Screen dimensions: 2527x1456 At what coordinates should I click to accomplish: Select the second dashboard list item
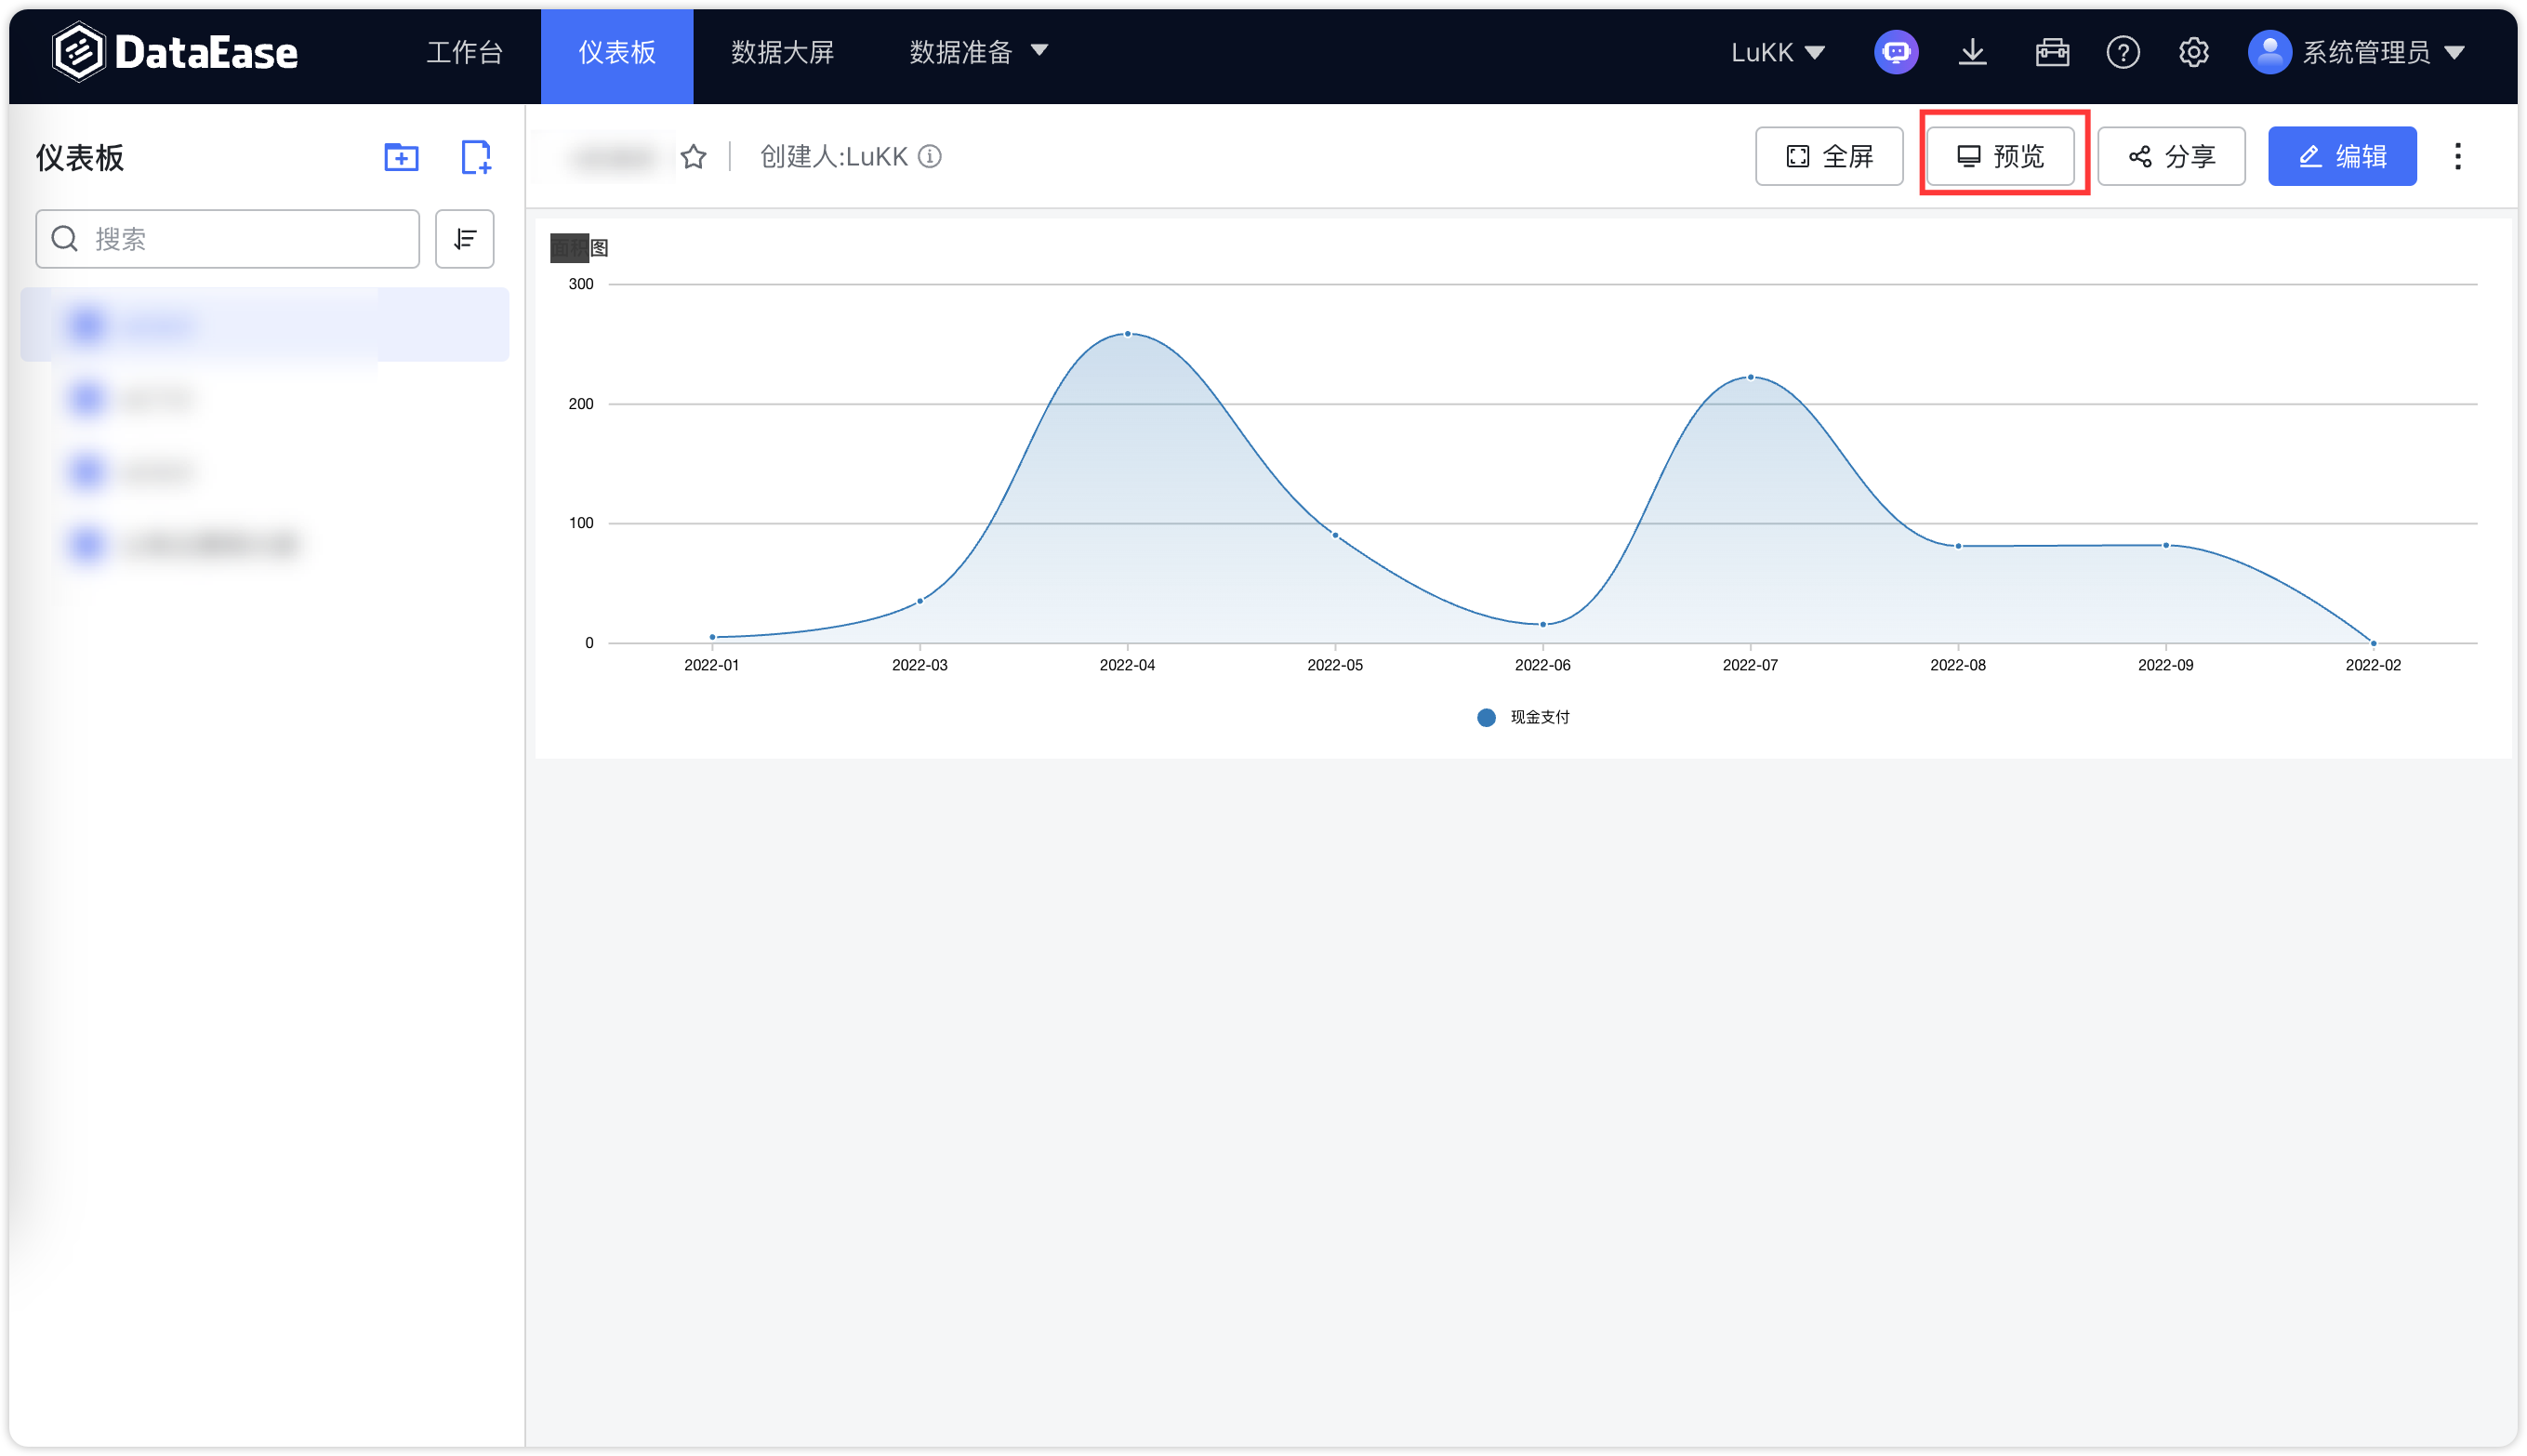click(265, 398)
